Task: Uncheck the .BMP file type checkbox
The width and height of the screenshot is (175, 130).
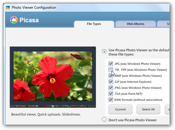Action: 111,76
